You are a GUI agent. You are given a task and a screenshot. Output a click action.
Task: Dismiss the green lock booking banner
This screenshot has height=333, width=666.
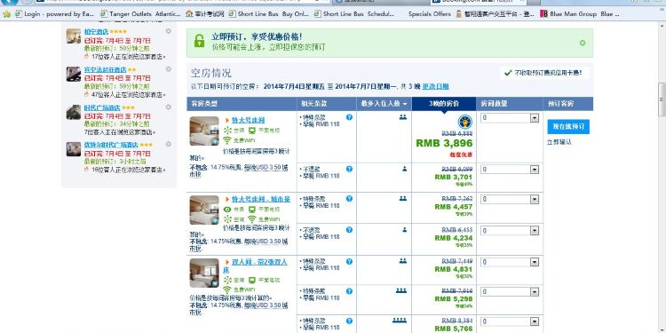[x=583, y=43]
